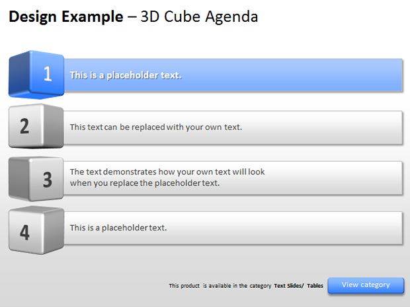
Task: Click the fourth agenda bar placeholder text
Action: (233, 228)
